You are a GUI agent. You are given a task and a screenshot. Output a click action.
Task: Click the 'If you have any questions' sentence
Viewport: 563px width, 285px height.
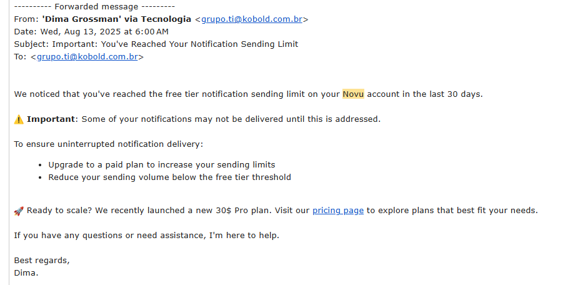tap(146, 236)
